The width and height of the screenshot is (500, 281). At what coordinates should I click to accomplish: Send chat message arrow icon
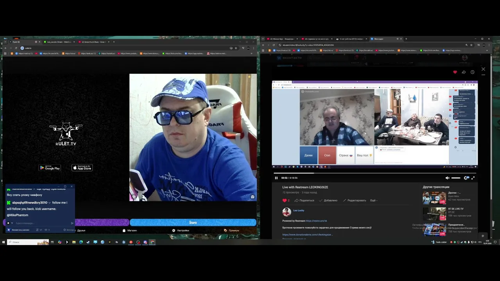72,223
